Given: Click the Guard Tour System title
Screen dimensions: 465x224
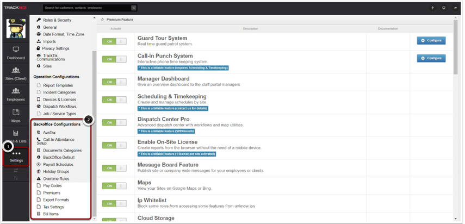Looking at the screenshot, I should click(162, 38).
